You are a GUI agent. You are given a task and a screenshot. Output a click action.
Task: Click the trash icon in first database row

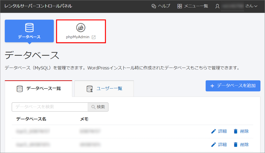click(235, 131)
